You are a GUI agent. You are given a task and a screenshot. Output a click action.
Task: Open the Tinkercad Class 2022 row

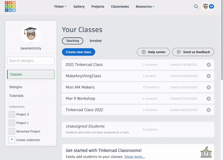(138, 110)
